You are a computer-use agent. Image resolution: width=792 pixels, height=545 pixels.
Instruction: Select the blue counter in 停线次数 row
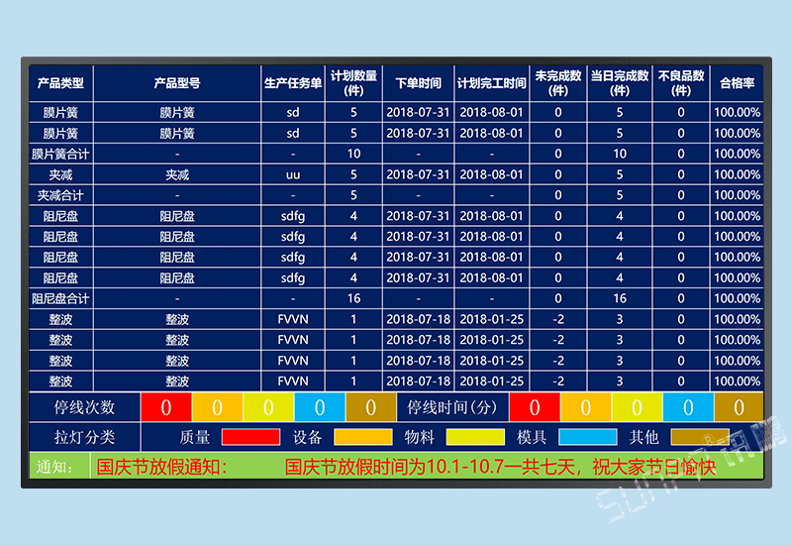[x=319, y=407]
